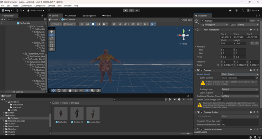Open the Pivot dropdown in Scene toolbar

click(x=56, y=24)
